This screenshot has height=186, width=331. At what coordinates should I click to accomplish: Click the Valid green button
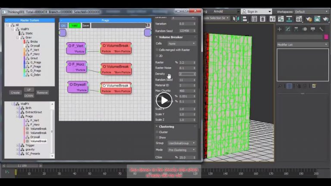click(x=75, y=25)
